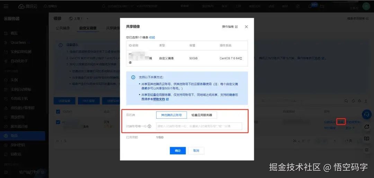Click the 创建镜像 button
Image resolution: width=374 pixels, height=178 pixels.
click(64, 101)
